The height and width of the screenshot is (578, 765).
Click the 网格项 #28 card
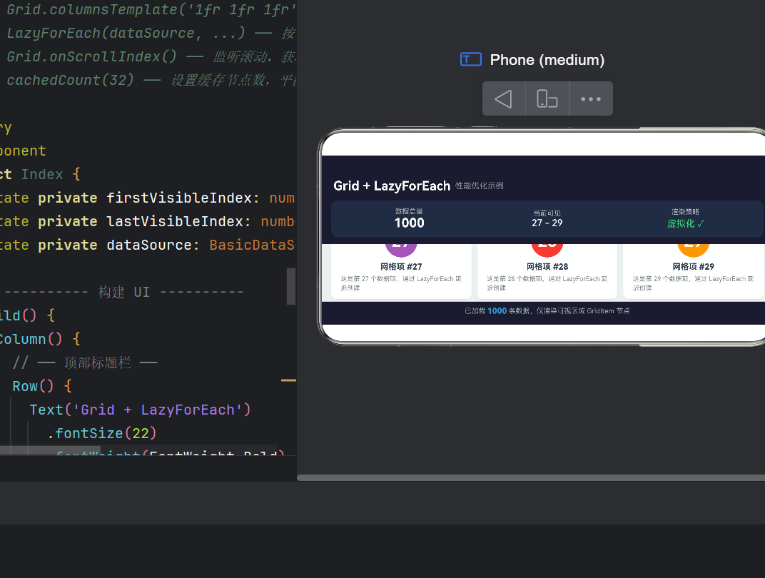[x=547, y=270]
